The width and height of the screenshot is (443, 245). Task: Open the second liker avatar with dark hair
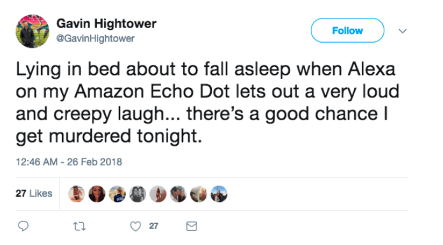coord(97,194)
